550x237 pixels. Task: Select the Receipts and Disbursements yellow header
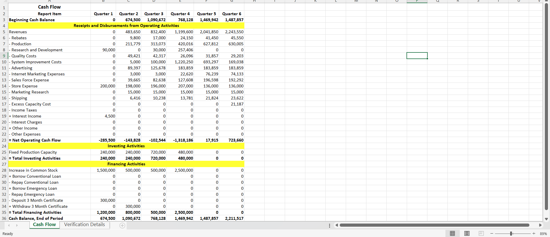126,26
